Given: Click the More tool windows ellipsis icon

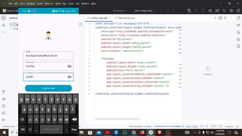Looking at the screenshot, I should coord(3,32).
